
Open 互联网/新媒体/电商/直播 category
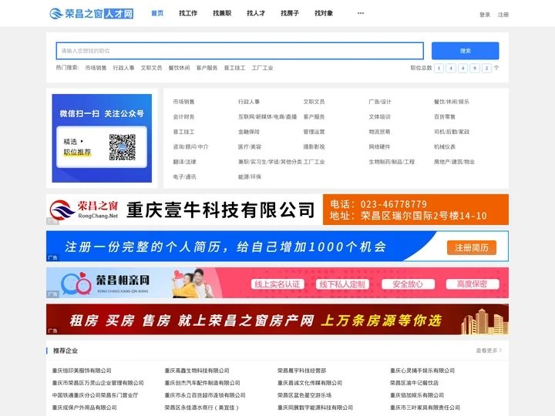tap(267, 117)
